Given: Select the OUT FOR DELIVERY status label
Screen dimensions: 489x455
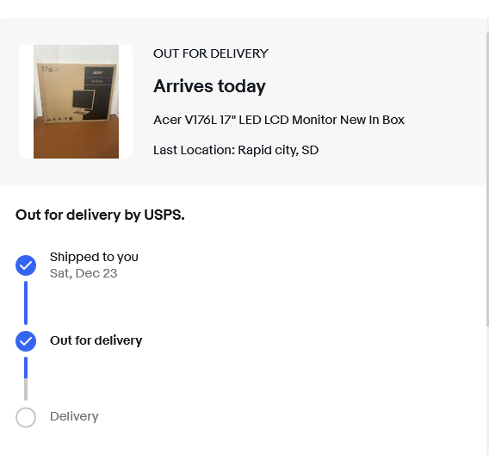Looking at the screenshot, I should tap(211, 53).
